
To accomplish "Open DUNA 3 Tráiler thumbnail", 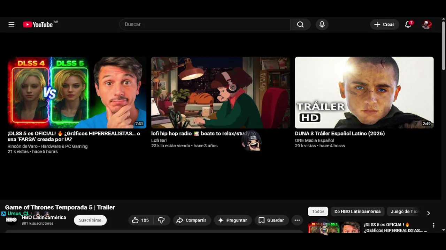I will pos(364,93).
